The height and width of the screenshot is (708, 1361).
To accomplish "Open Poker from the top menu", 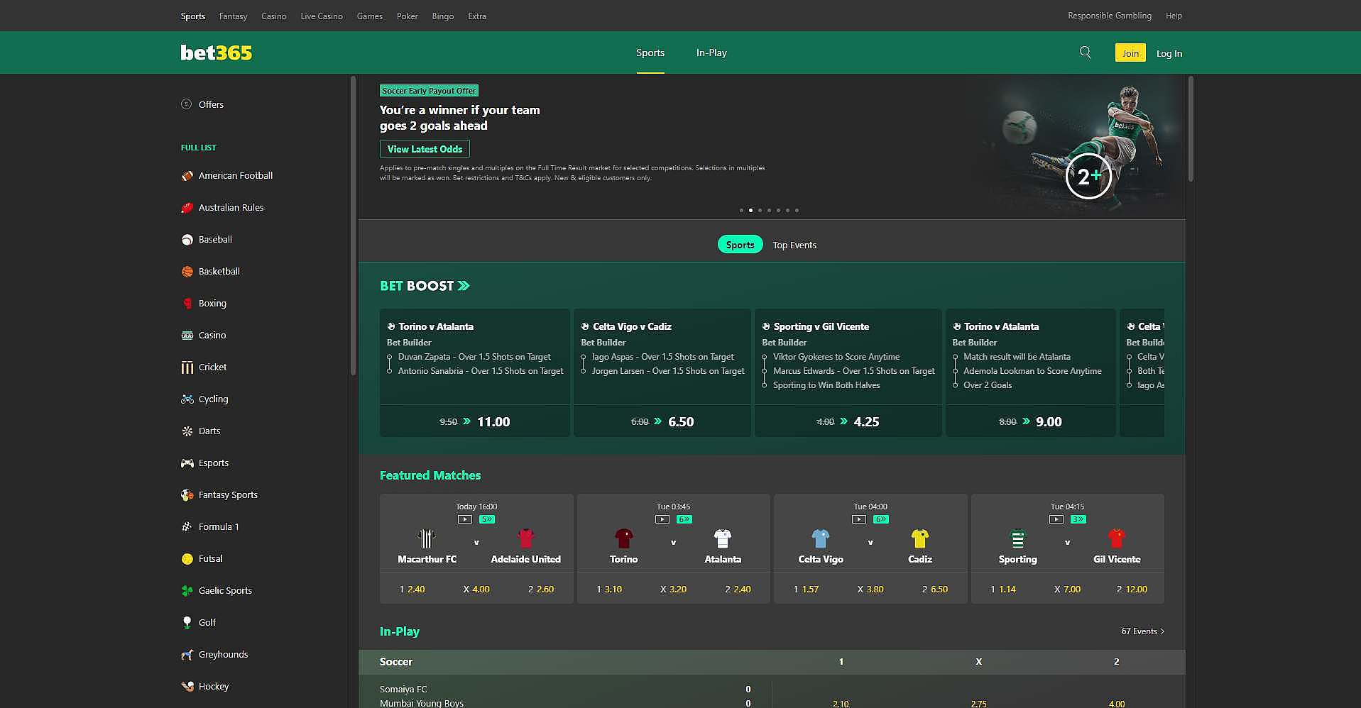I will (407, 16).
